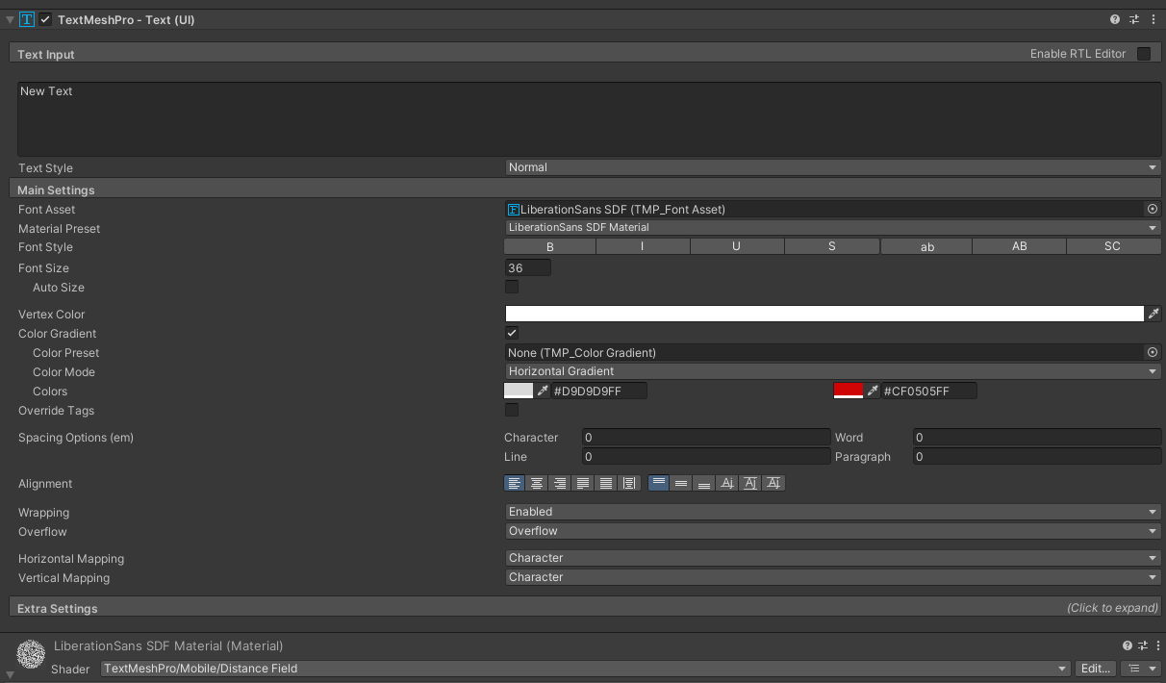
Task: Click Vertex Color white swatch
Action: tap(824, 314)
